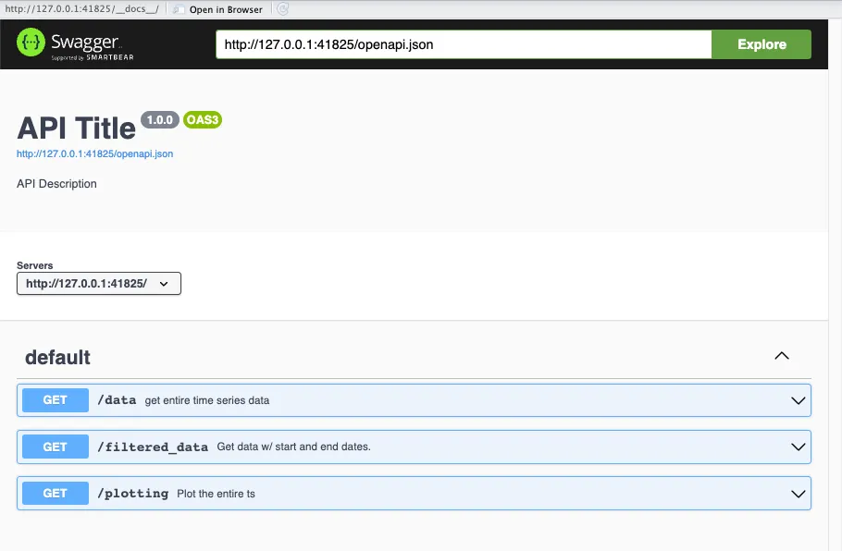Click the Swagger logo icon
The image size is (842, 551).
(x=31, y=43)
